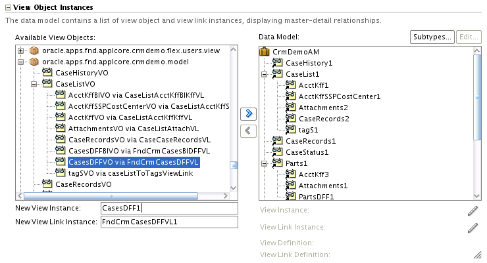Click the AcctKffSSPCostCenter1 instance icon
The height and width of the screenshot is (263, 487).
pyautogui.click(x=290, y=96)
